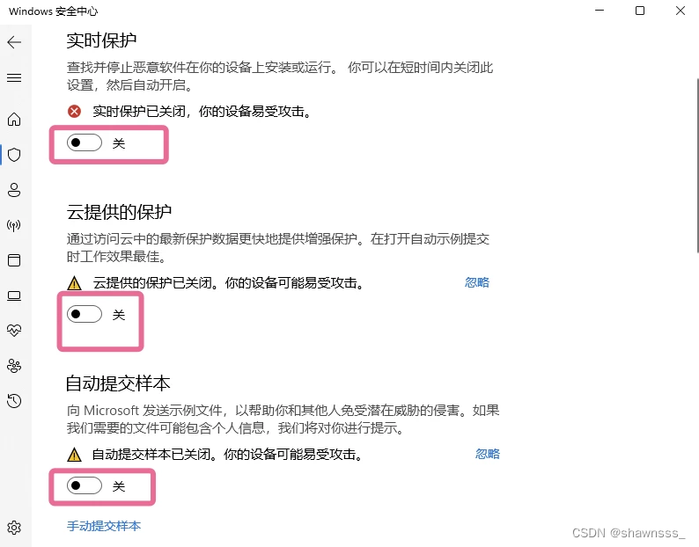Click 忽略 next to sample submission warning
This screenshot has width=699, height=547.
click(x=487, y=454)
